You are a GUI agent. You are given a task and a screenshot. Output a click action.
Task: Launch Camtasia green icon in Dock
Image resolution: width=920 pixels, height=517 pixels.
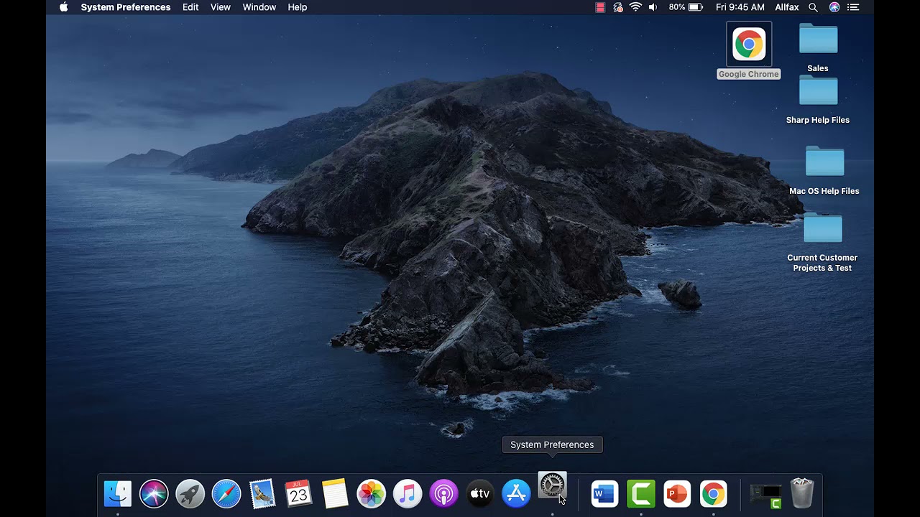(x=641, y=494)
